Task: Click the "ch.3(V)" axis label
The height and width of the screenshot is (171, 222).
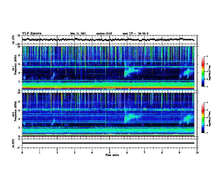Action: tap(13, 143)
